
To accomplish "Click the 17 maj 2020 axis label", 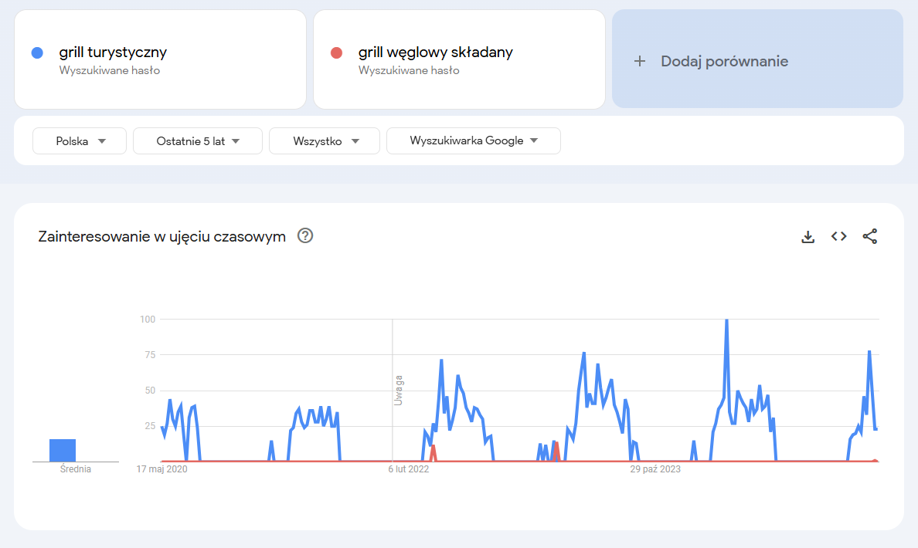I will click(x=161, y=469).
